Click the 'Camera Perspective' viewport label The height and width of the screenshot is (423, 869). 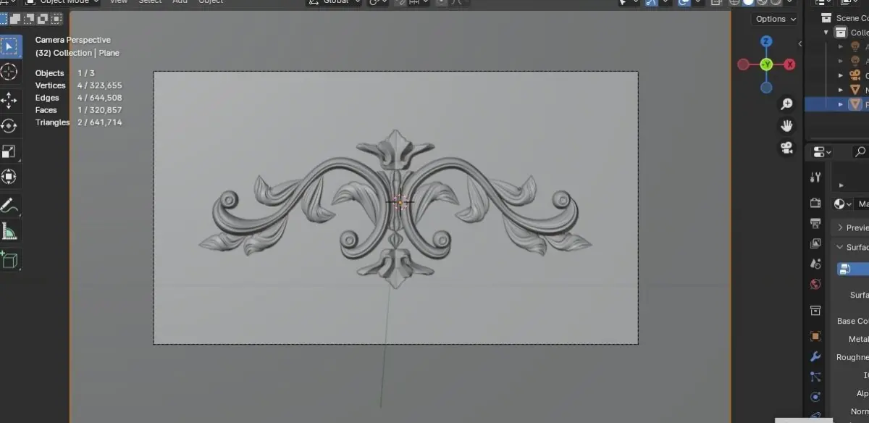coord(73,40)
